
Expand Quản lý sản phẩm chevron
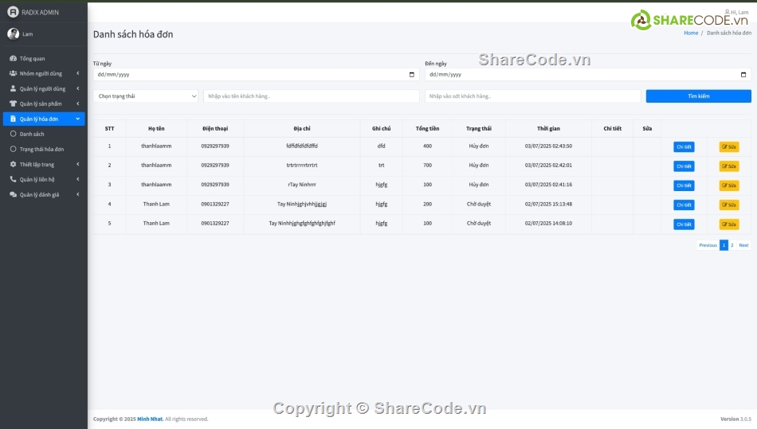78,103
